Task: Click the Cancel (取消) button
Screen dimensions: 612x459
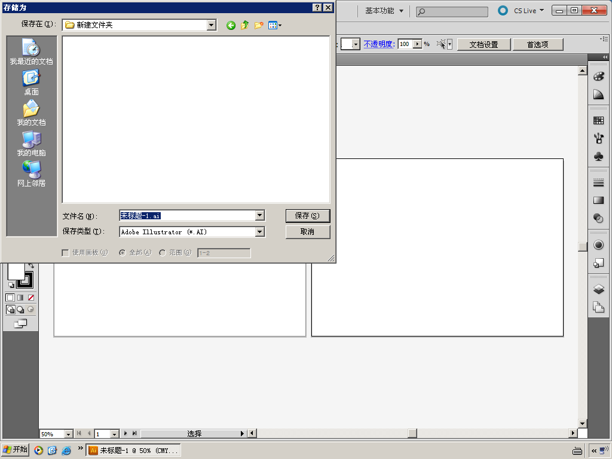Action: pyautogui.click(x=308, y=232)
